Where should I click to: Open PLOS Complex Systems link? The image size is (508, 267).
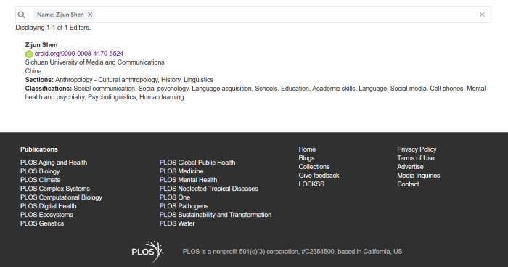pyautogui.click(x=55, y=189)
